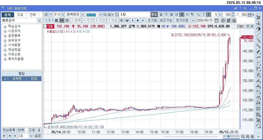Open the 빠른검색 dropdown
This screenshot has height=140, width=263.
pos(40,20)
